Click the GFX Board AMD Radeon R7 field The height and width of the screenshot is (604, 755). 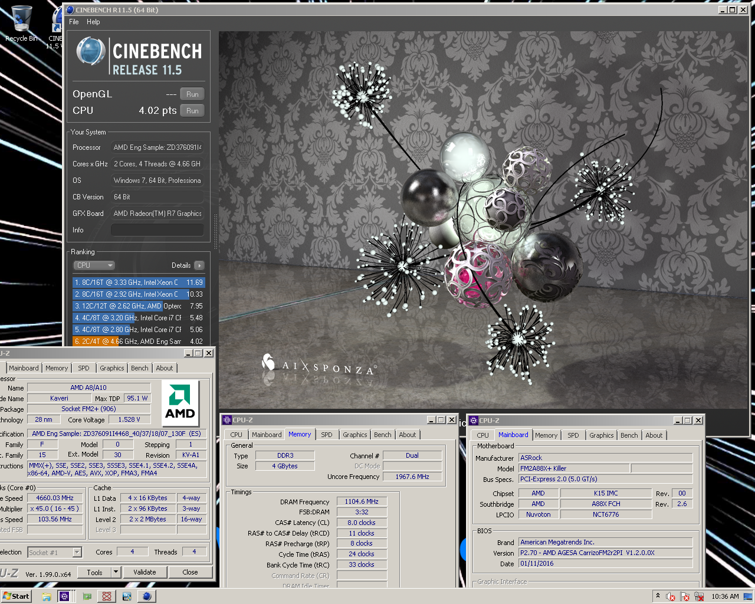point(157,214)
